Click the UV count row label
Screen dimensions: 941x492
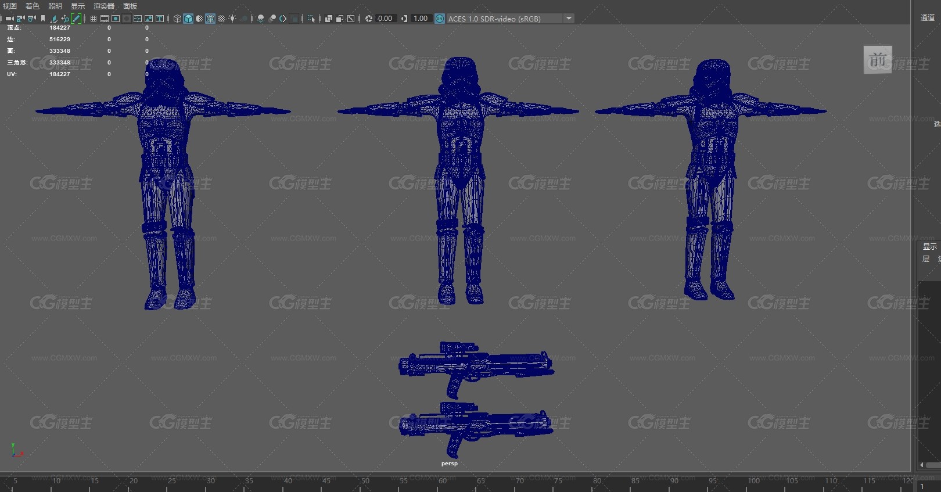tap(12, 74)
